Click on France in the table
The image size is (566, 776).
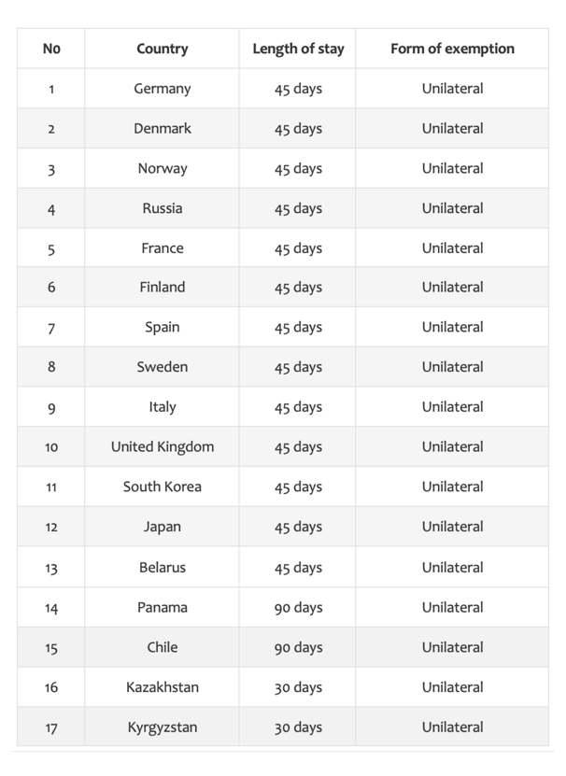[162, 248]
